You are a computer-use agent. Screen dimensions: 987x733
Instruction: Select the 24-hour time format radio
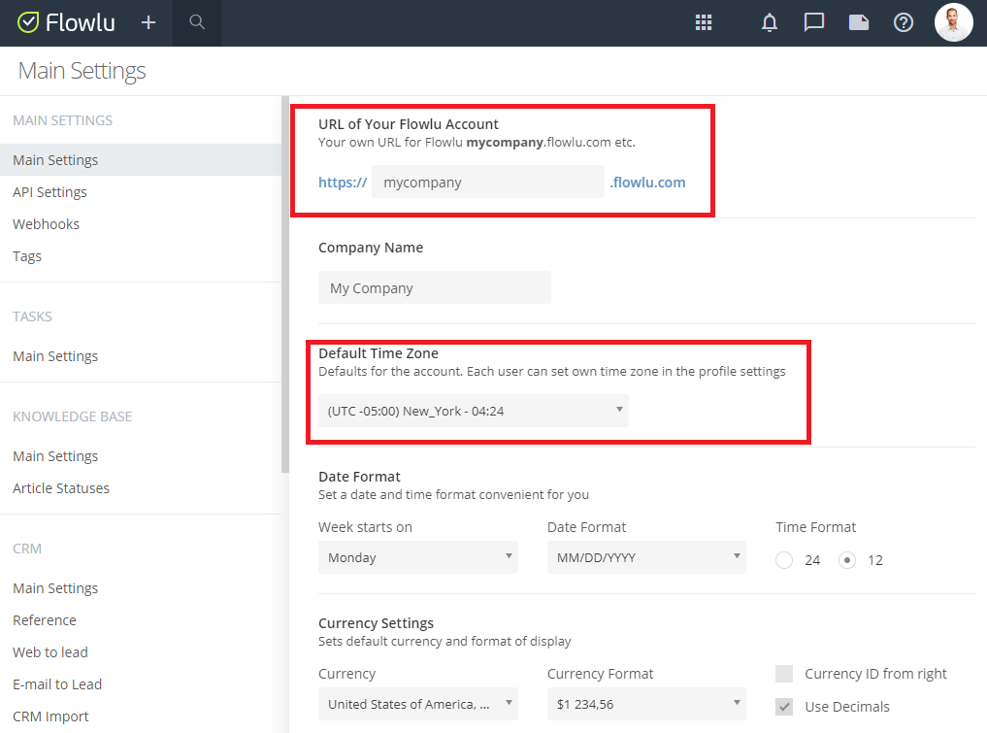click(784, 560)
